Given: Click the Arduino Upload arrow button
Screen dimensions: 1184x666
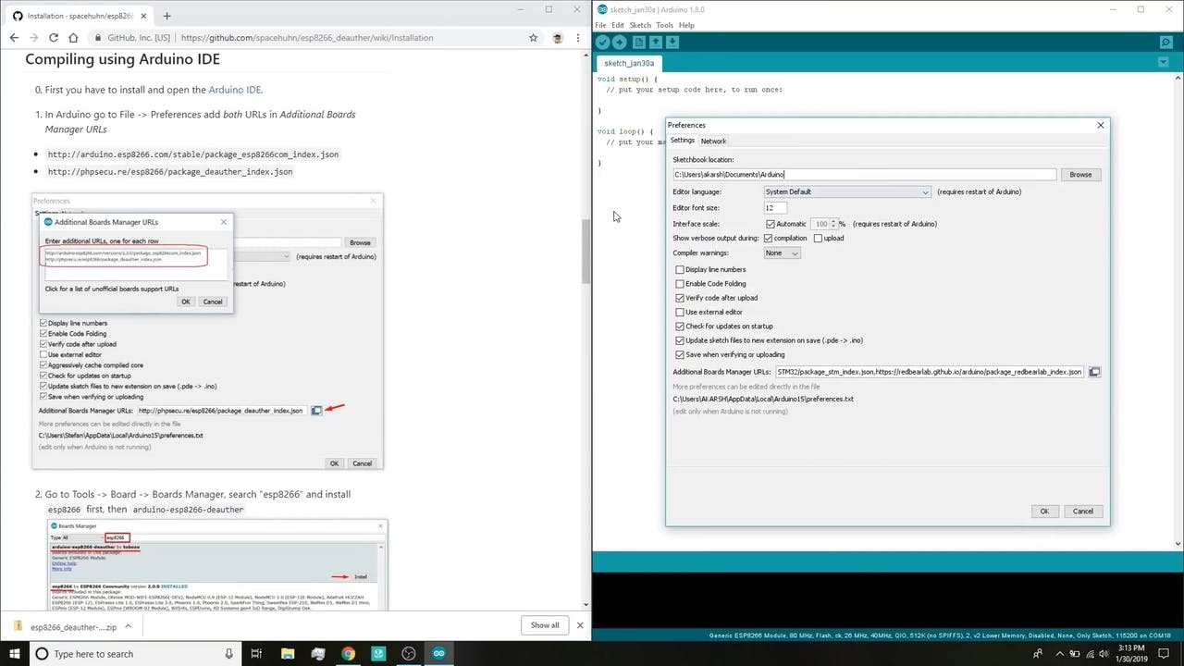Looking at the screenshot, I should pyautogui.click(x=620, y=43).
